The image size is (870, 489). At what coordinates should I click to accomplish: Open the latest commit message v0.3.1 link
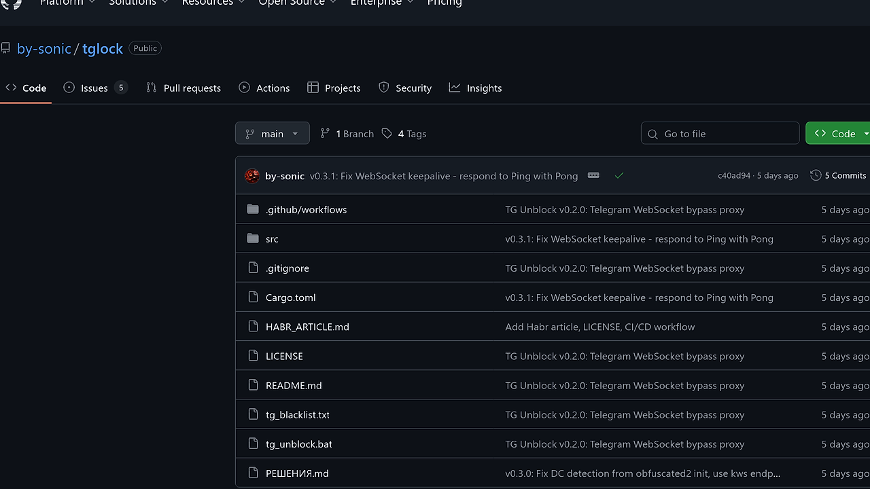[444, 176]
